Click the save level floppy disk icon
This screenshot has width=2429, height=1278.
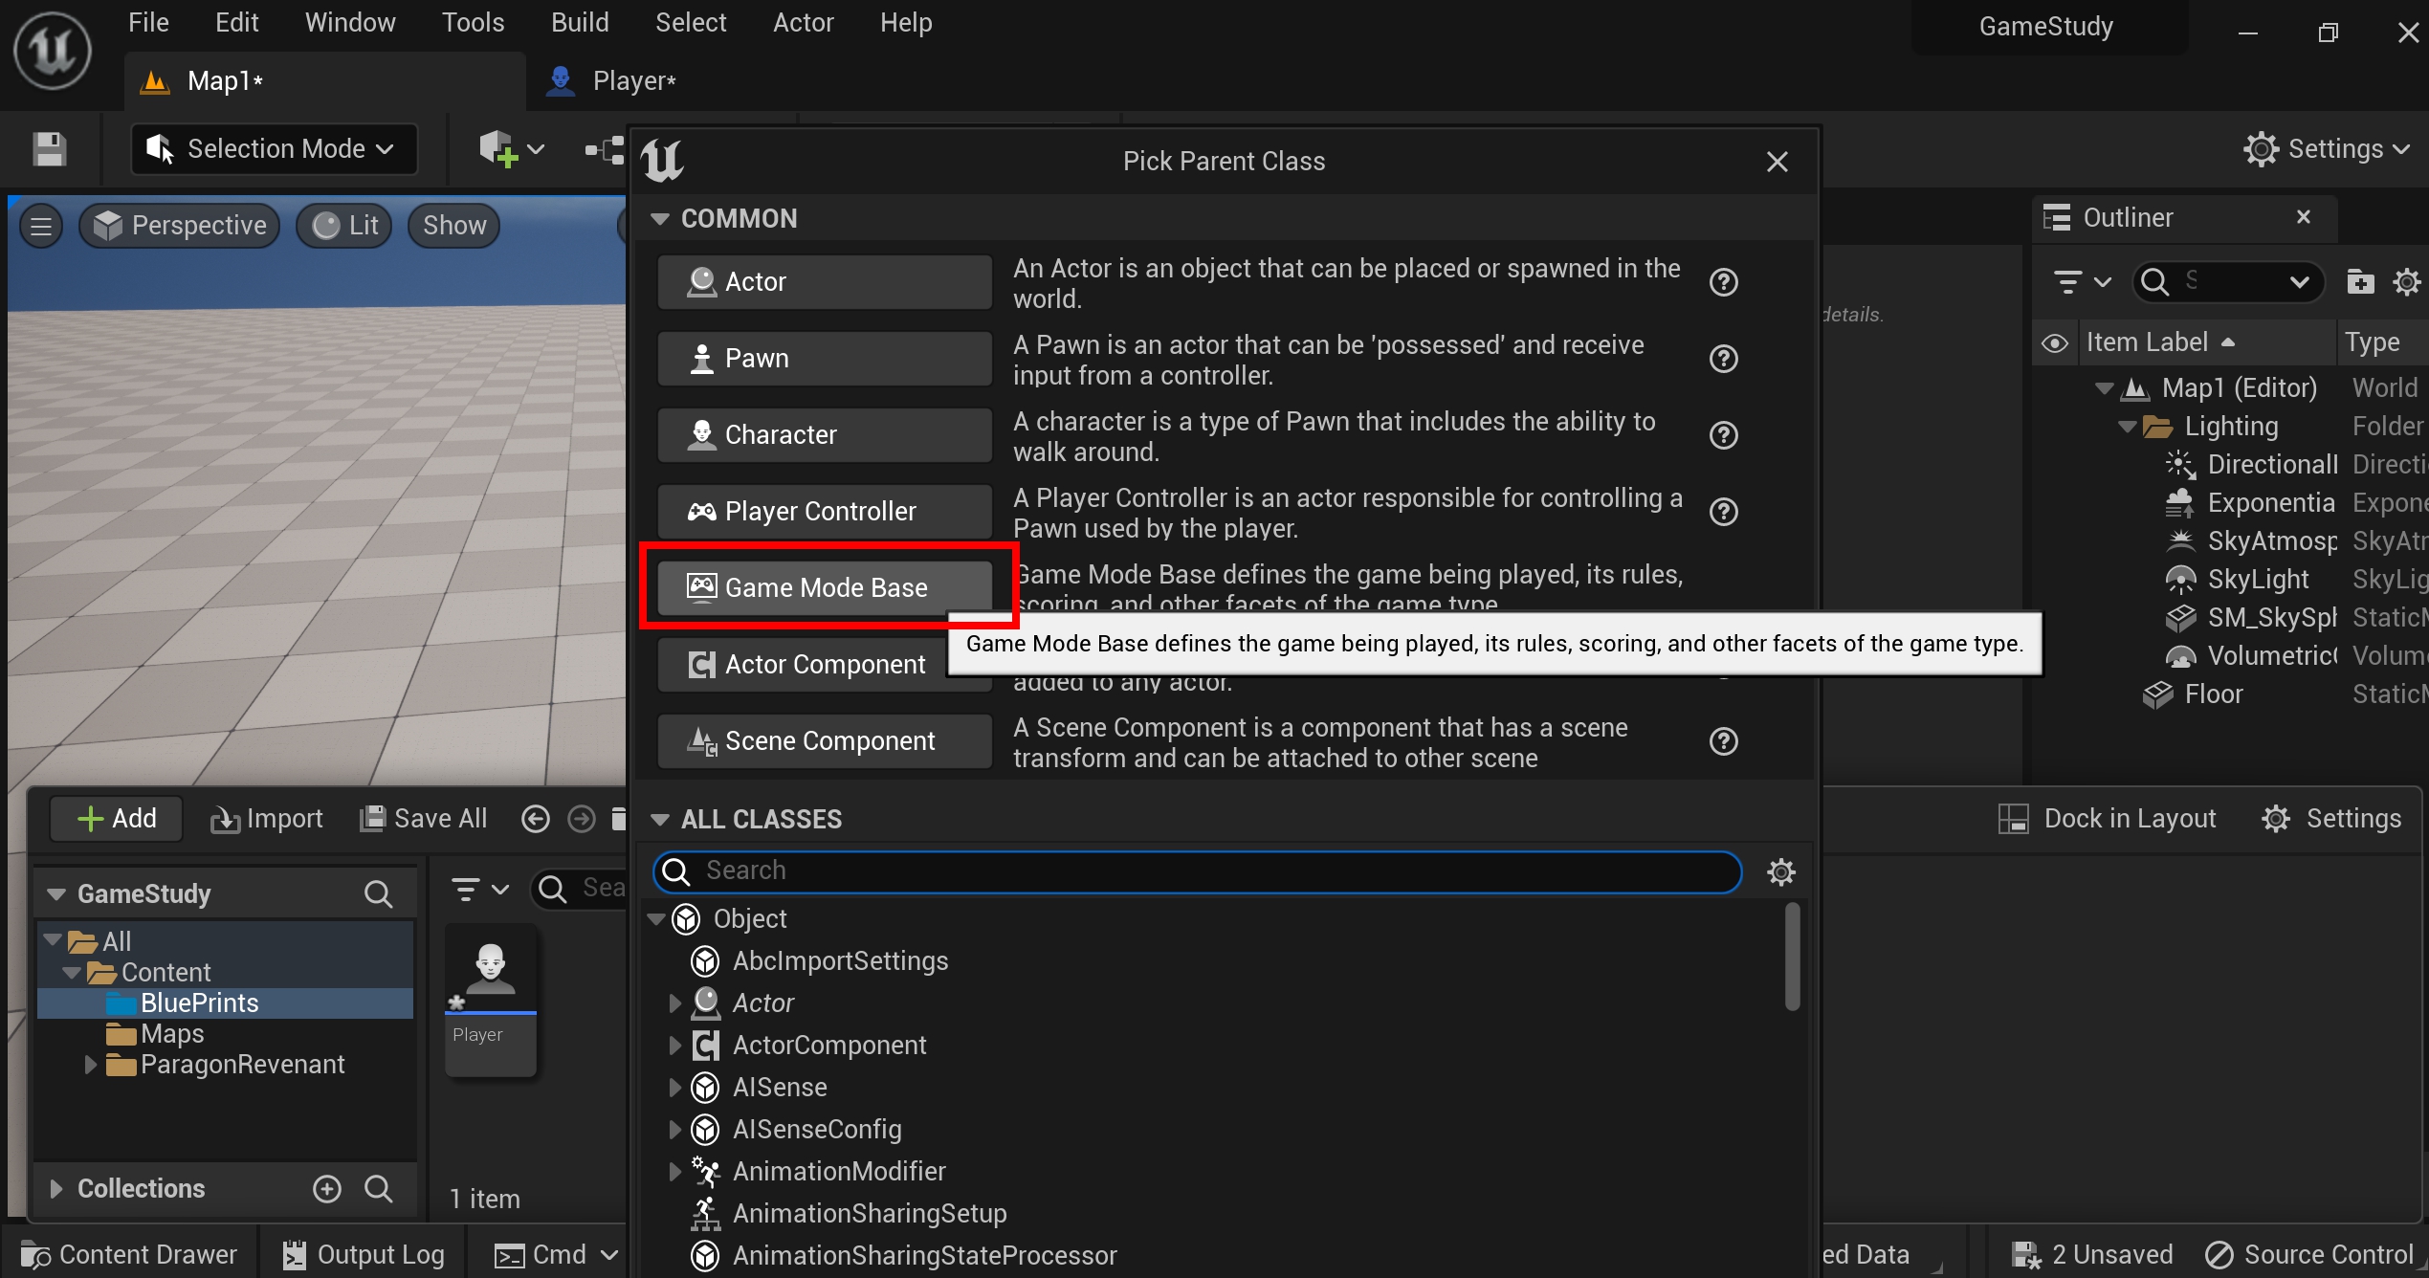[x=49, y=149]
